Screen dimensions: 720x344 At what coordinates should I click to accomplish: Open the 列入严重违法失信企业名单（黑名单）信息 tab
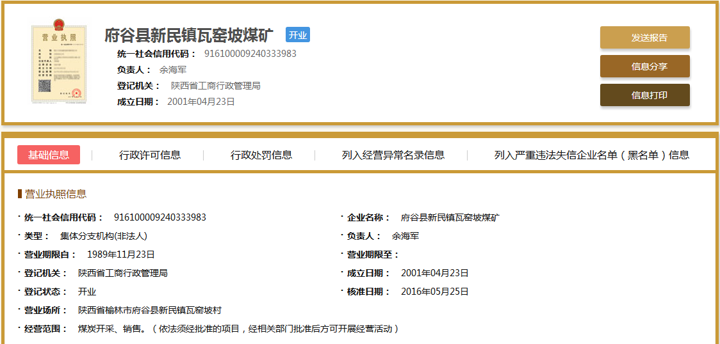591,155
